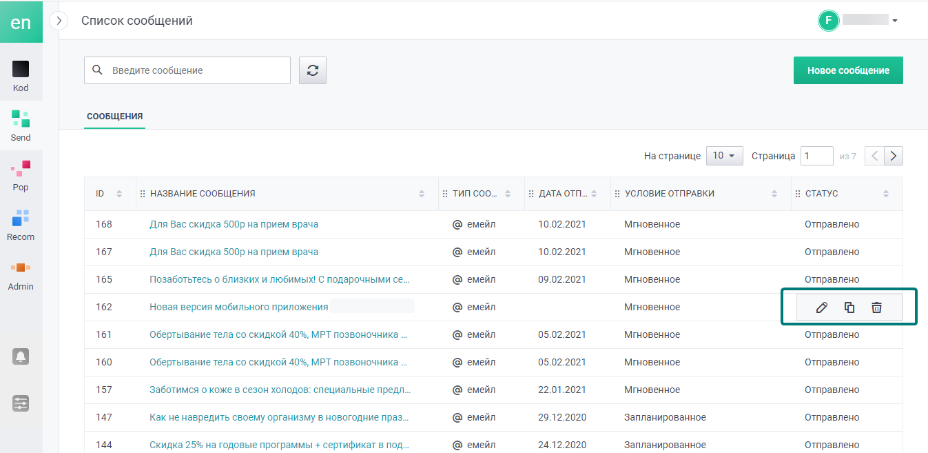
Task: Click the ID cell 157
Action: (104, 390)
